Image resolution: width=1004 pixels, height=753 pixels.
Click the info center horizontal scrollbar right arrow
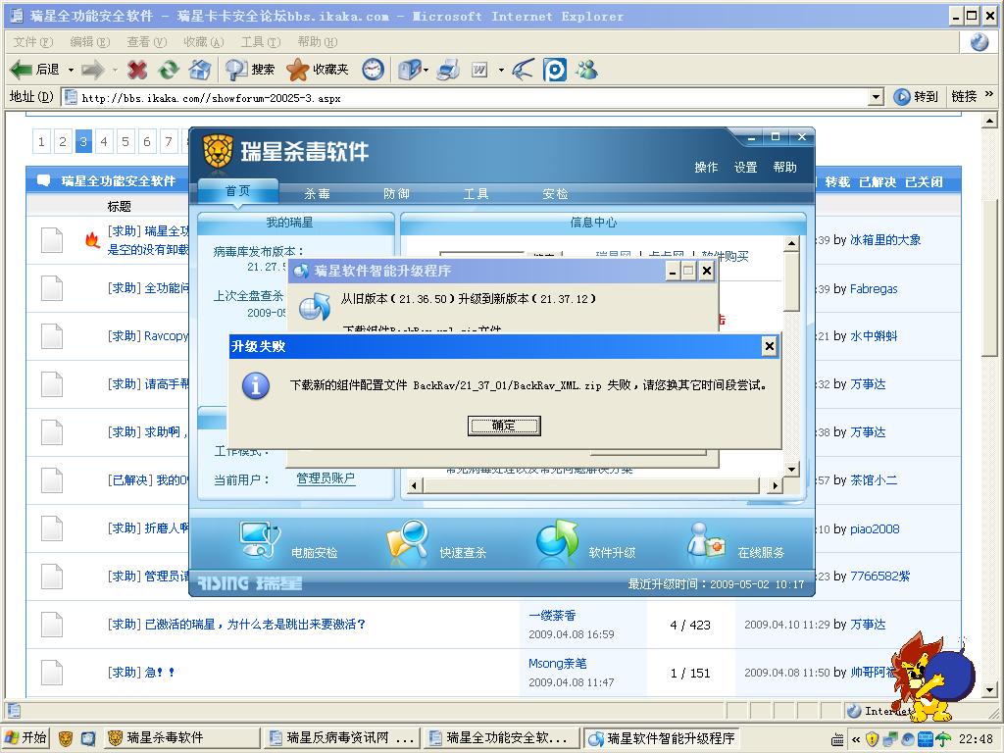coord(776,486)
